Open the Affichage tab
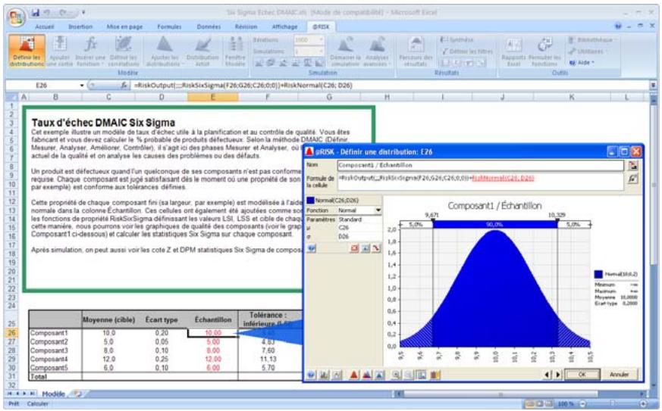This screenshot has height=411, width=662. pos(284,26)
